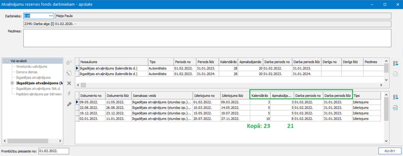This screenshot has width=403, height=156.
Task: Click the 31.01.2023. Periods līdz cell
Action: pyautogui.click(x=208, y=68)
